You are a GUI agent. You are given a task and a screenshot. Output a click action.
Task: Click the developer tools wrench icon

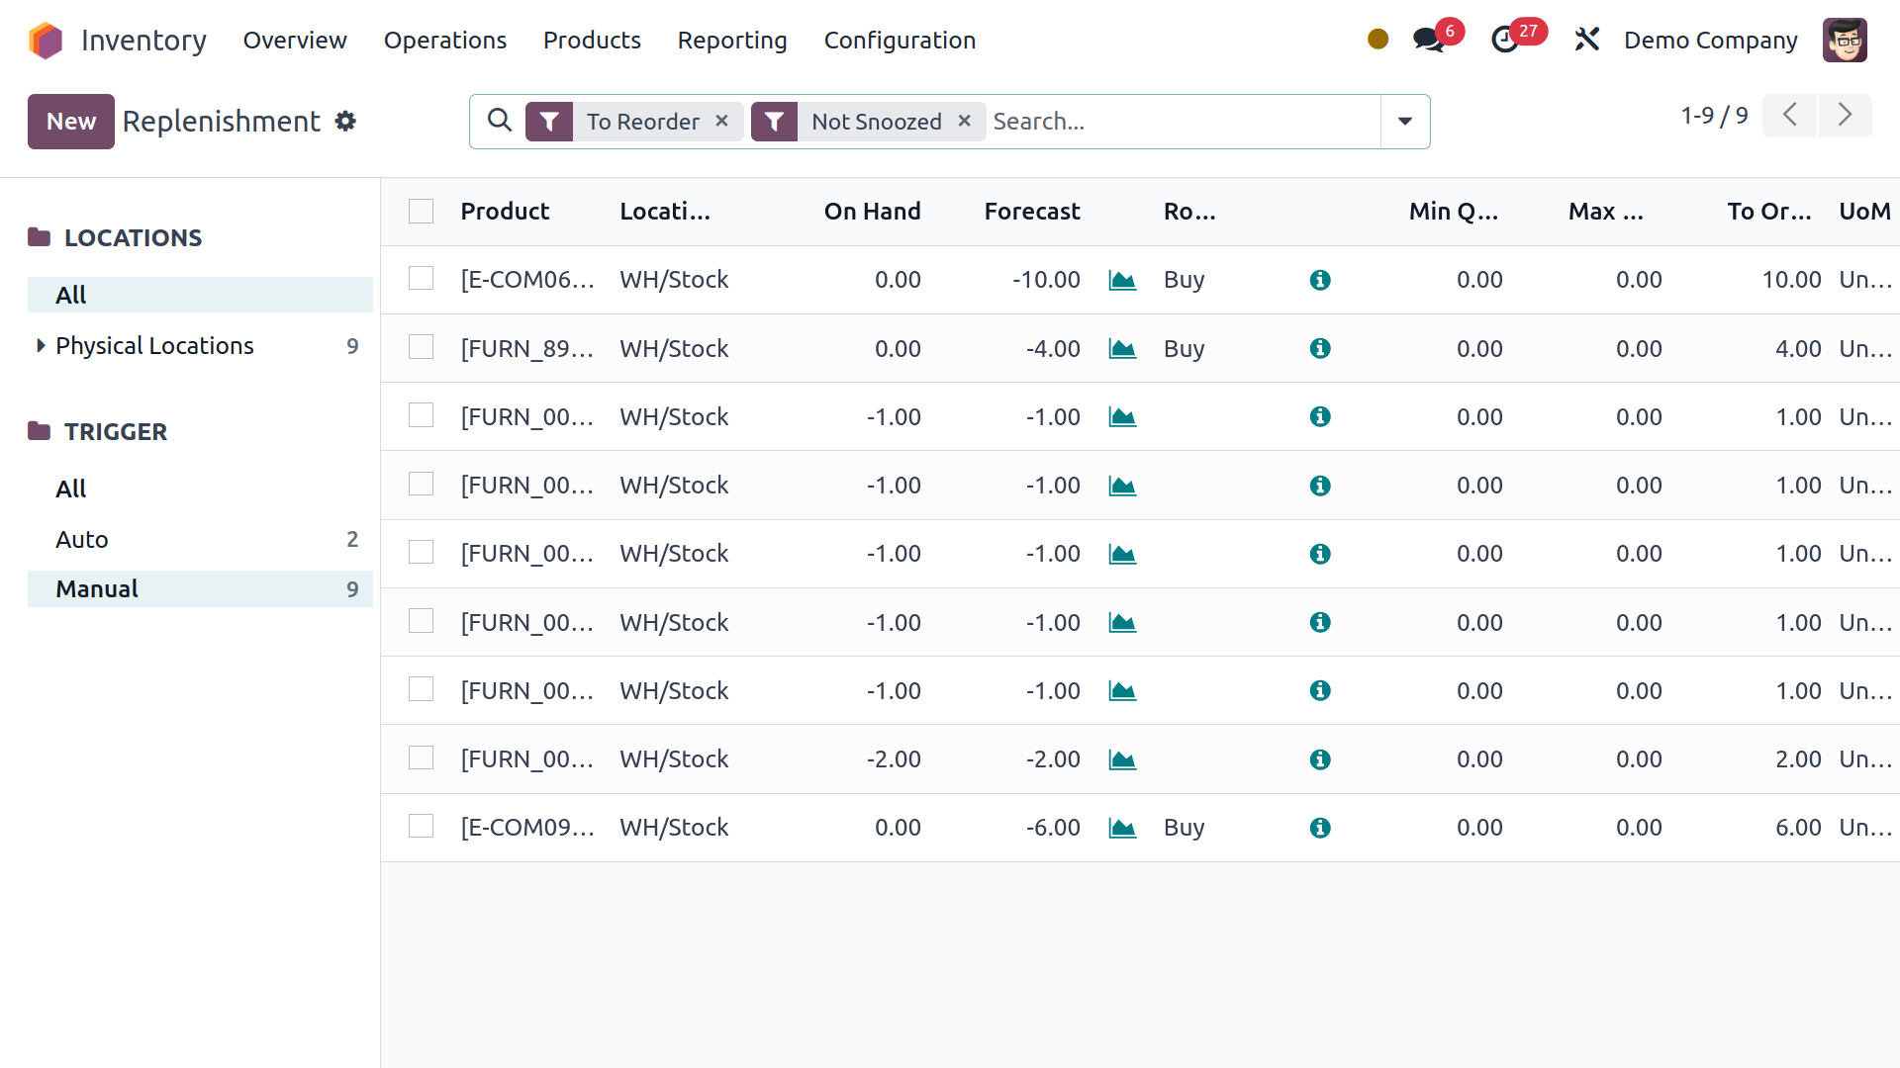point(1586,40)
